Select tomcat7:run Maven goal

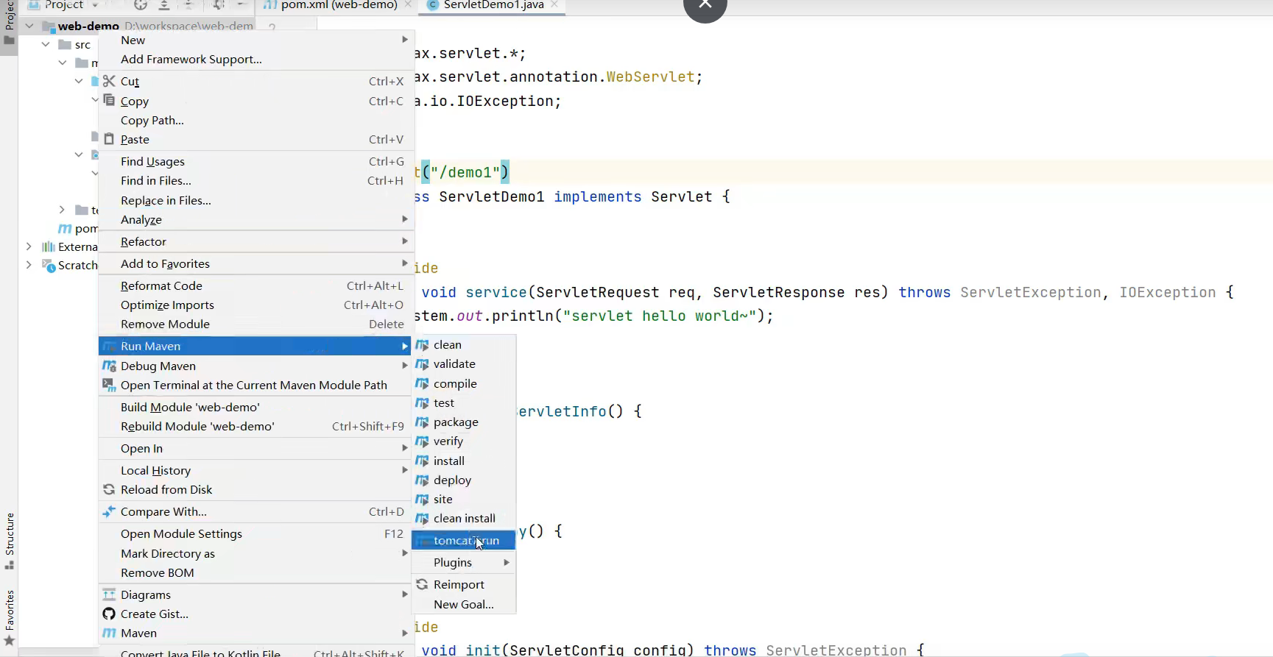point(463,540)
